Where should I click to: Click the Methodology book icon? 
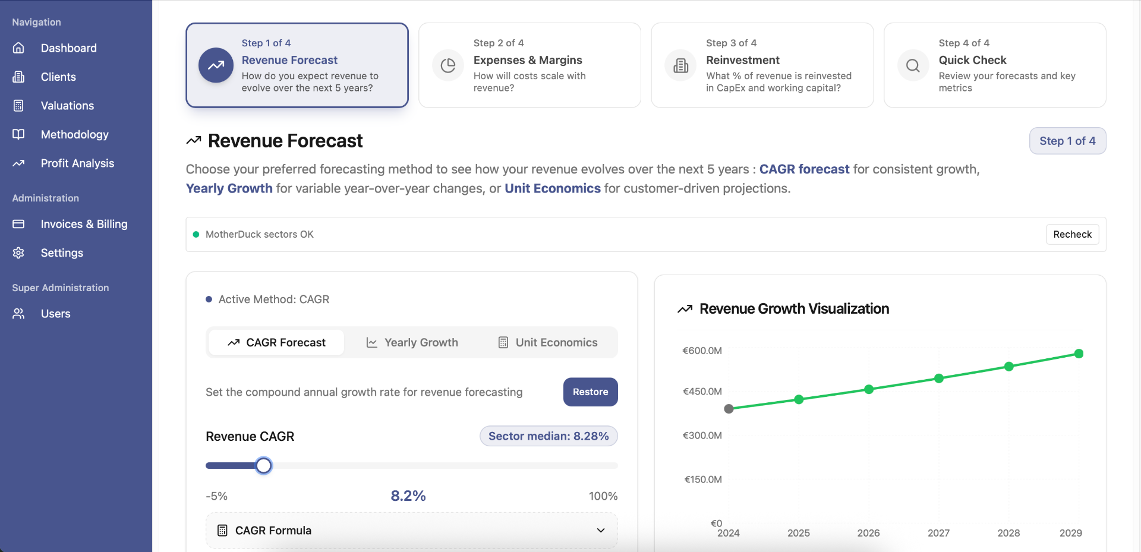18,134
